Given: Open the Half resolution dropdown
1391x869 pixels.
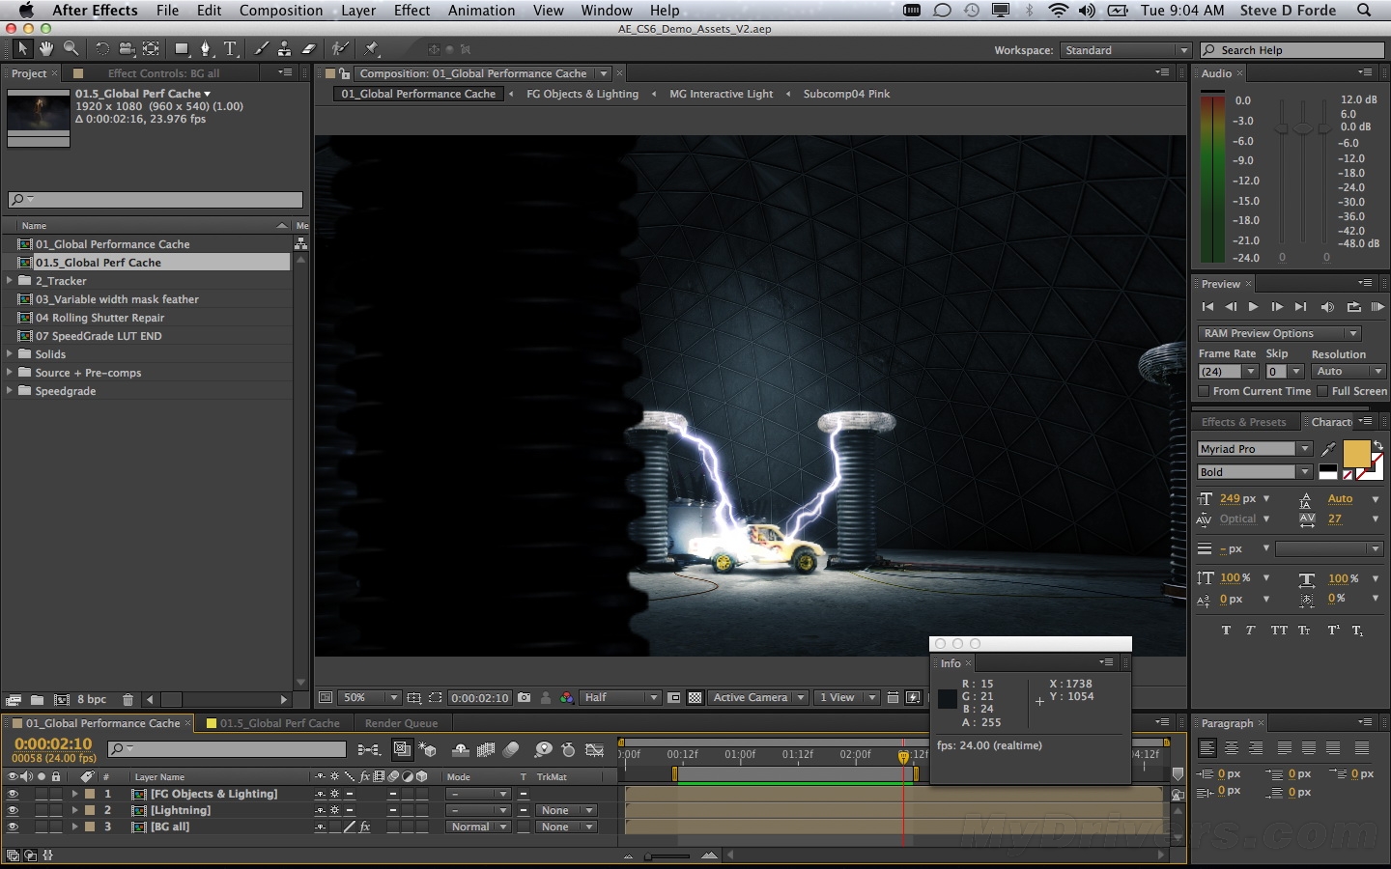Looking at the screenshot, I should coord(620,698).
